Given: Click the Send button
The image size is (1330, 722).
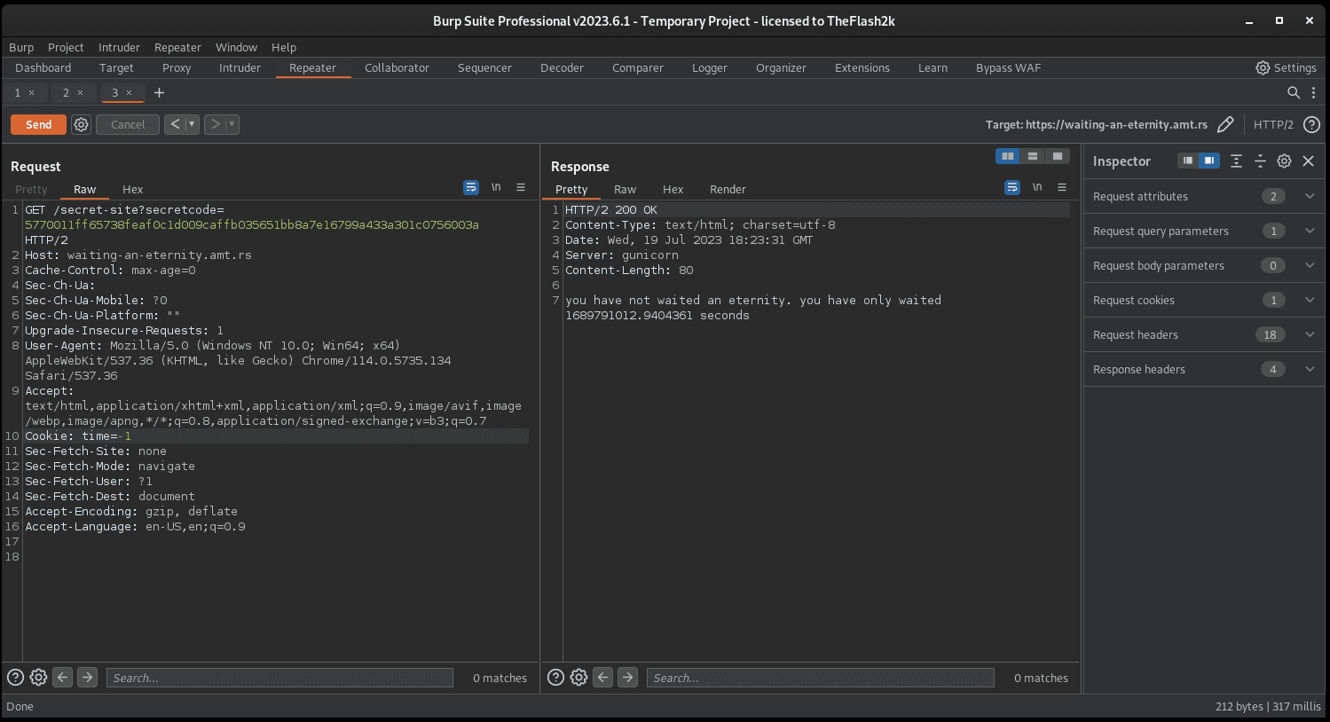Looking at the screenshot, I should 38,125.
